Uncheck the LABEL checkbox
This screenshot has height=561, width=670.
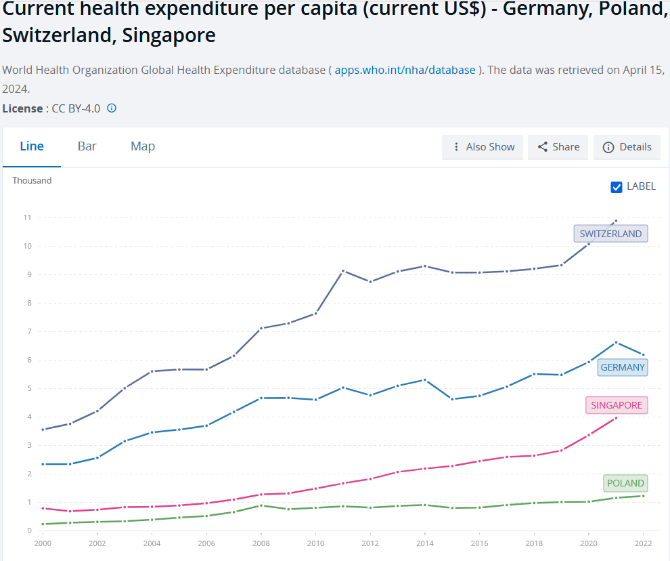[x=616, y=187]
